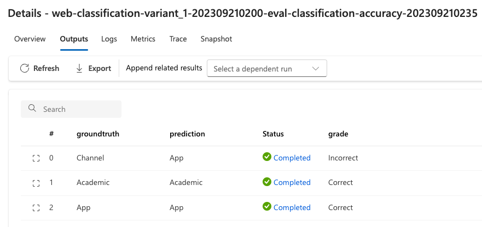Expand row 0 details icon
482x227 pixels.
37,158
